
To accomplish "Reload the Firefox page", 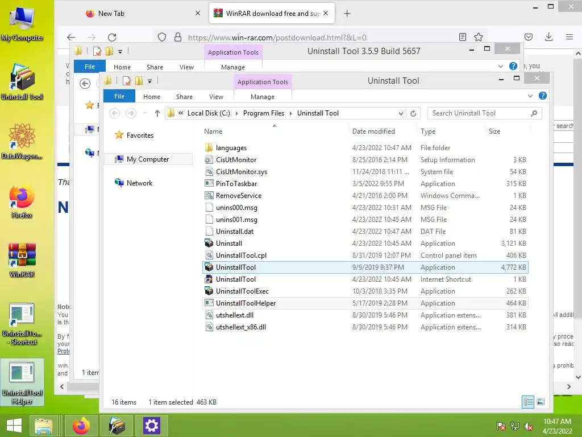I will tap(112, 37).
